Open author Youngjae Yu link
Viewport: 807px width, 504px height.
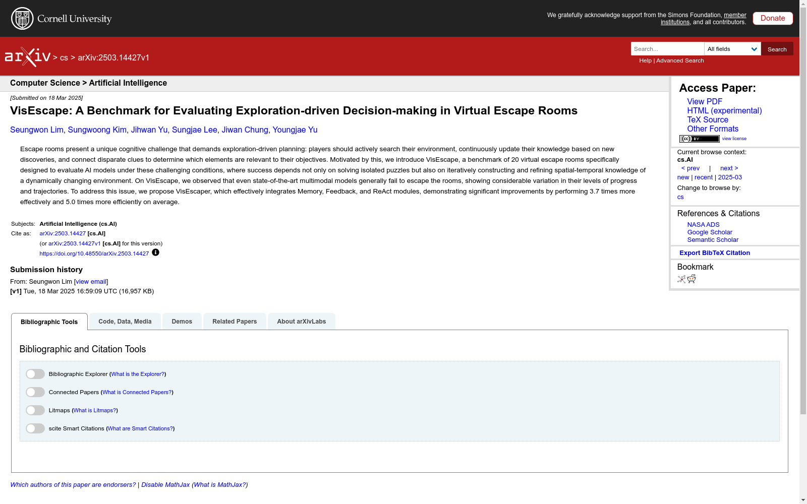coord(295,130)
